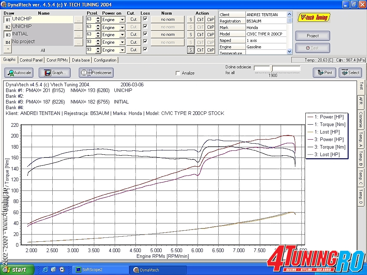The width and height of the screenshot is (367, 275).
Task: Toggle the Loss checkbox in row #4
Action: (145, 42)
